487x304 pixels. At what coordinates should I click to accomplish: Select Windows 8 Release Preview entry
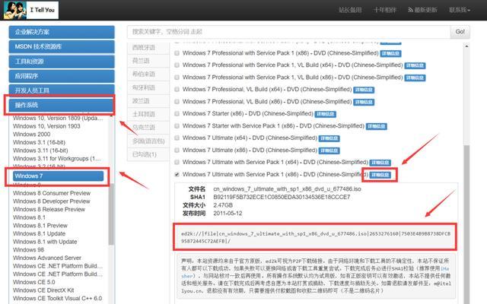point(49,209)
